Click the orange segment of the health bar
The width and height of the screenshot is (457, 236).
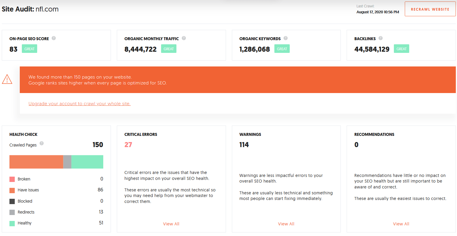[x=36, y=162]
